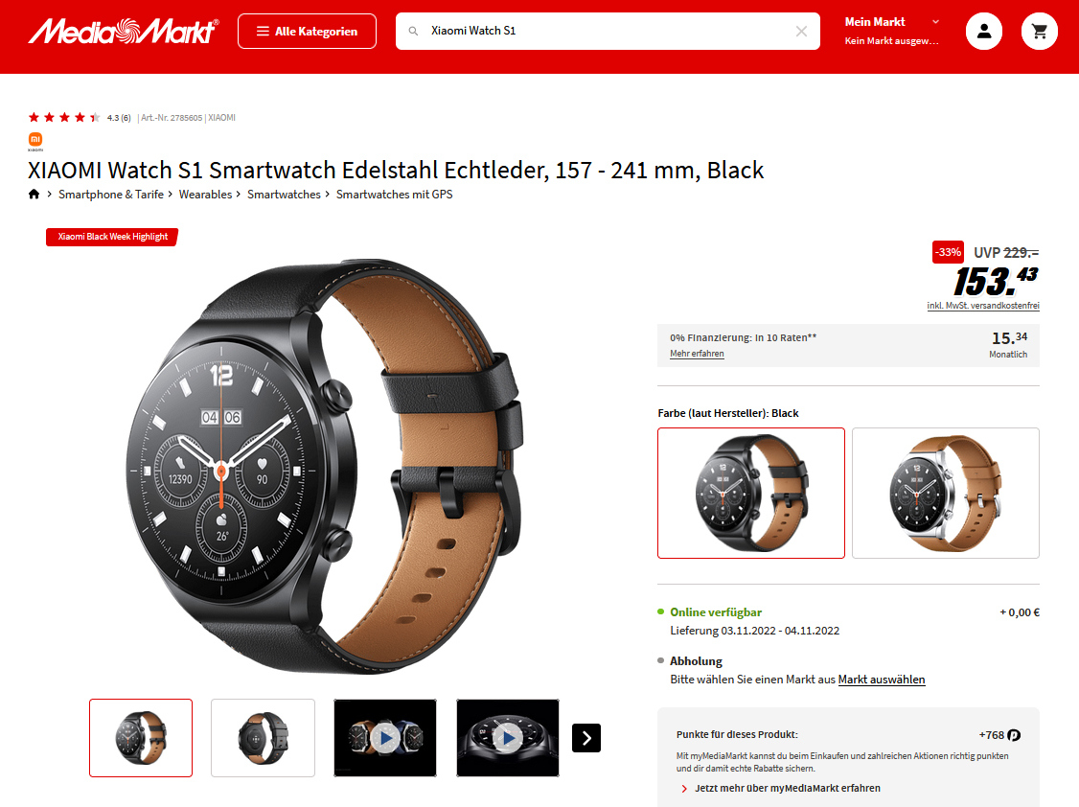This screenshot has width=1079, height=807.
Task: Select the watch back-view thumbnail
Action: tap(263, 738)
